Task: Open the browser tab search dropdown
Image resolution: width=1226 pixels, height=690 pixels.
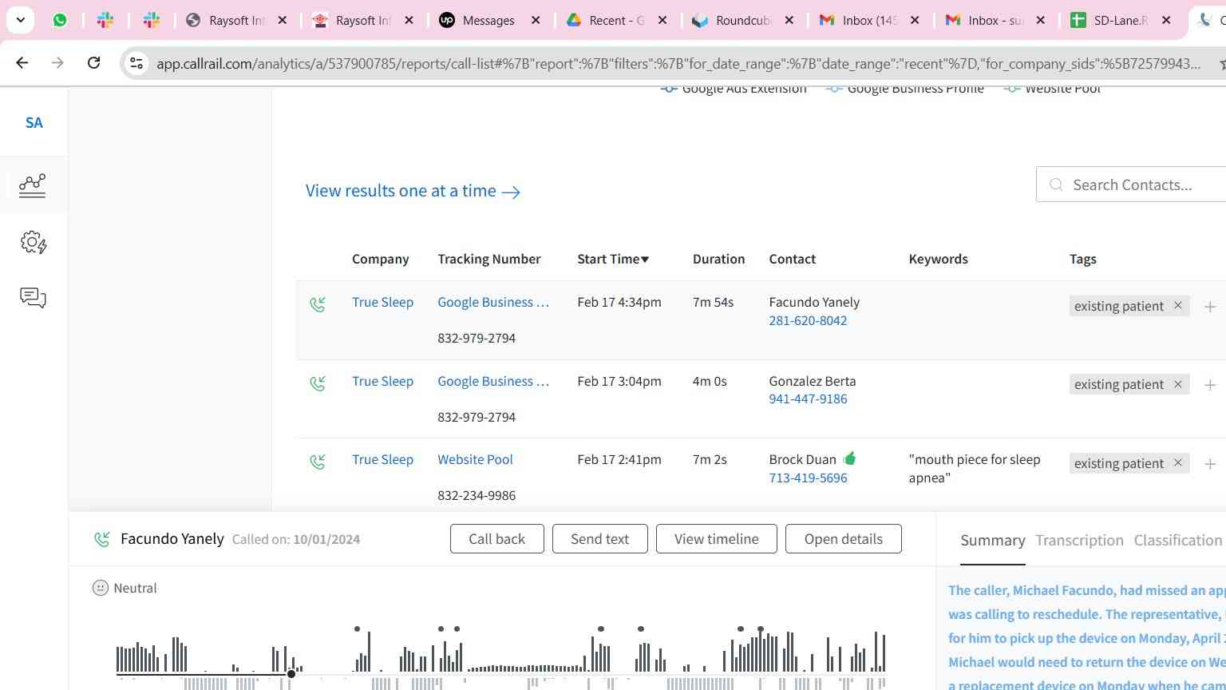Action: 20,20
